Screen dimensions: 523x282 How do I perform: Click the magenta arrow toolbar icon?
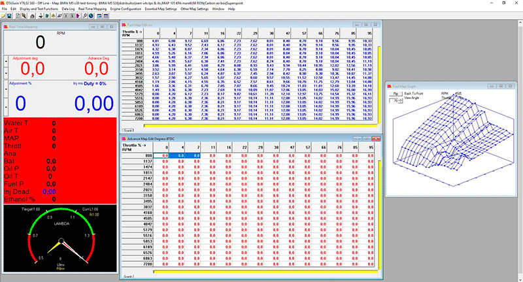78,16
